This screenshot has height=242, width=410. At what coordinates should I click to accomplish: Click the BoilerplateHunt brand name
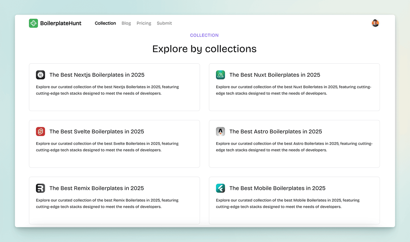61,23
